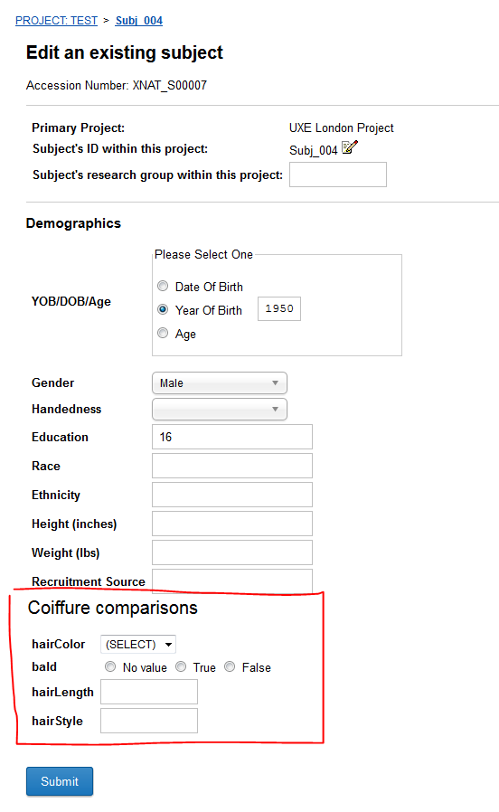Image resolution: width=499 pixels, height=812 pixels.
Task: Open the hairColor (SELECT) dropdown
Action: [x=138, y=644]
